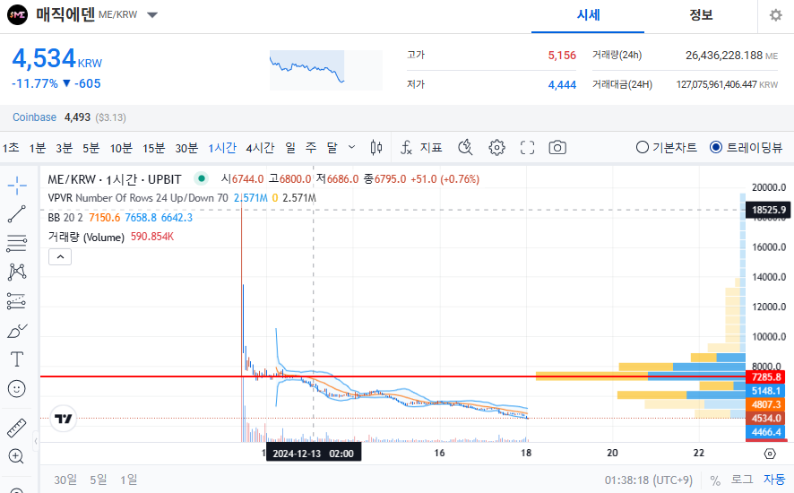Open the horizontal lines fib tool
The image size is (794, 493).
click(17, 244)
